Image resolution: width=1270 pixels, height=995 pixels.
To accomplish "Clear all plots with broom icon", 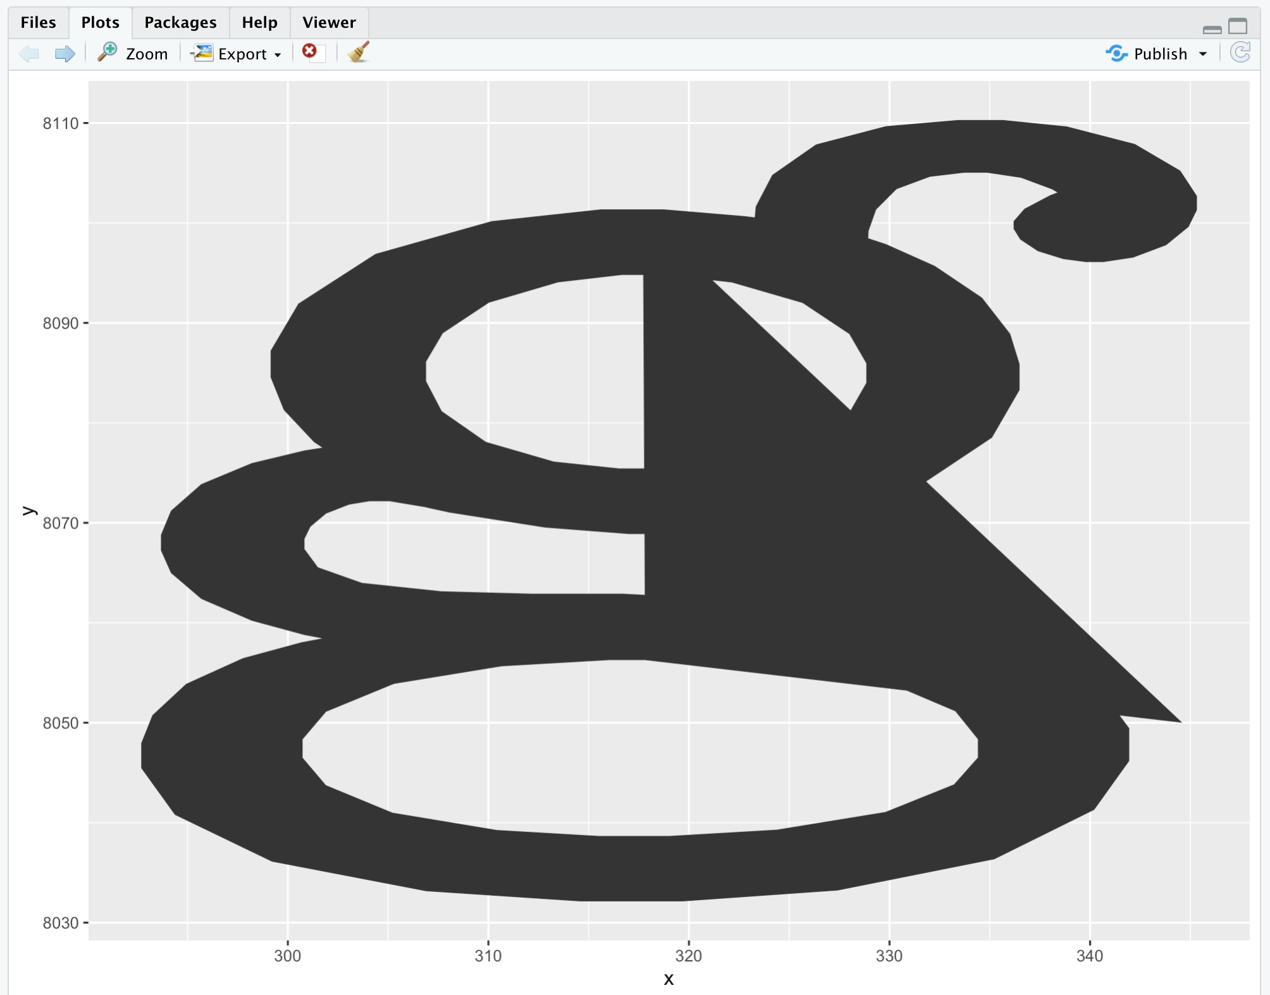I will pos(359,52).
